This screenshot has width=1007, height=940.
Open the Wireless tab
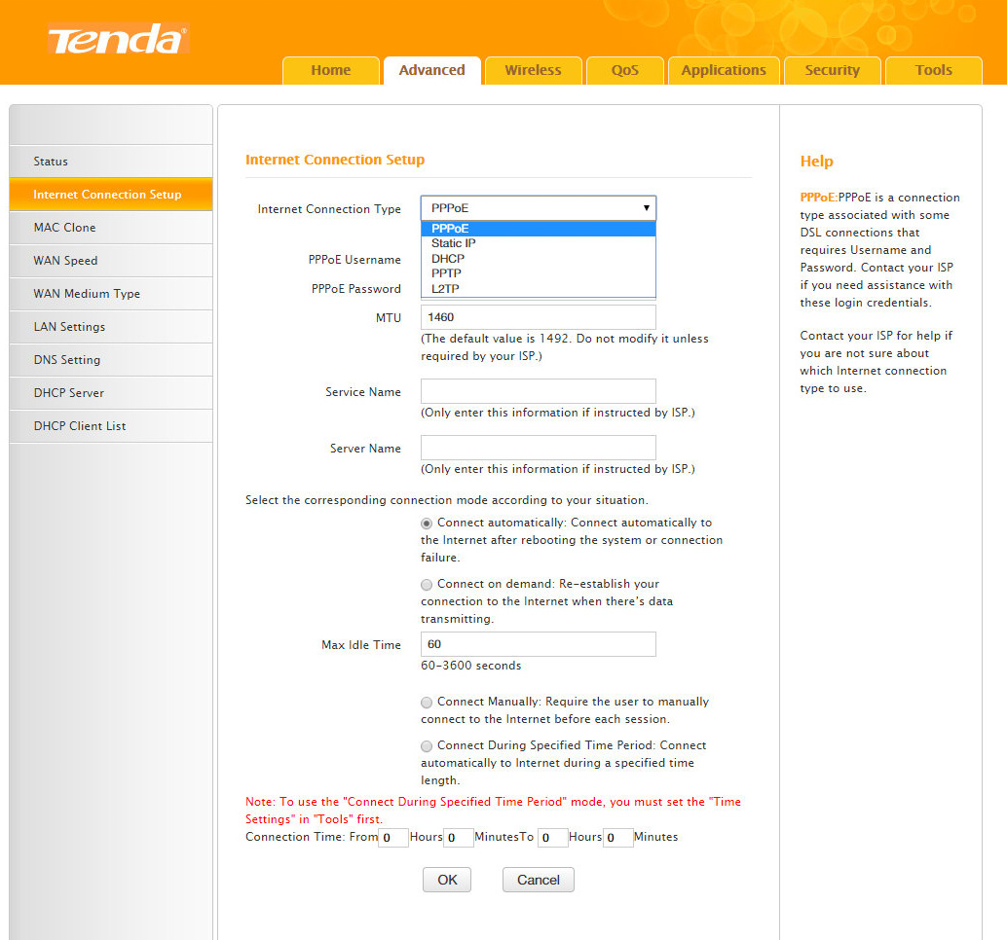[533, 70]
